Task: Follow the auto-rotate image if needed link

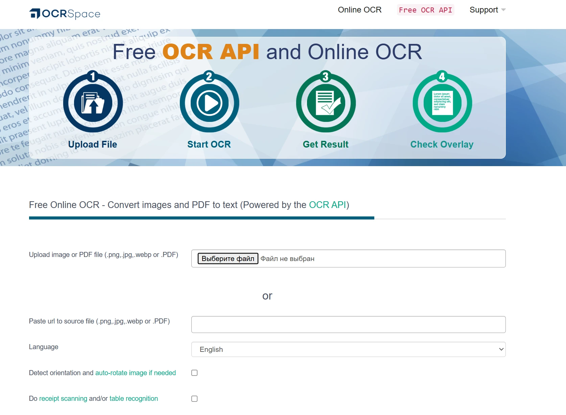Action: pyautogui.click(x=136, y=373)
